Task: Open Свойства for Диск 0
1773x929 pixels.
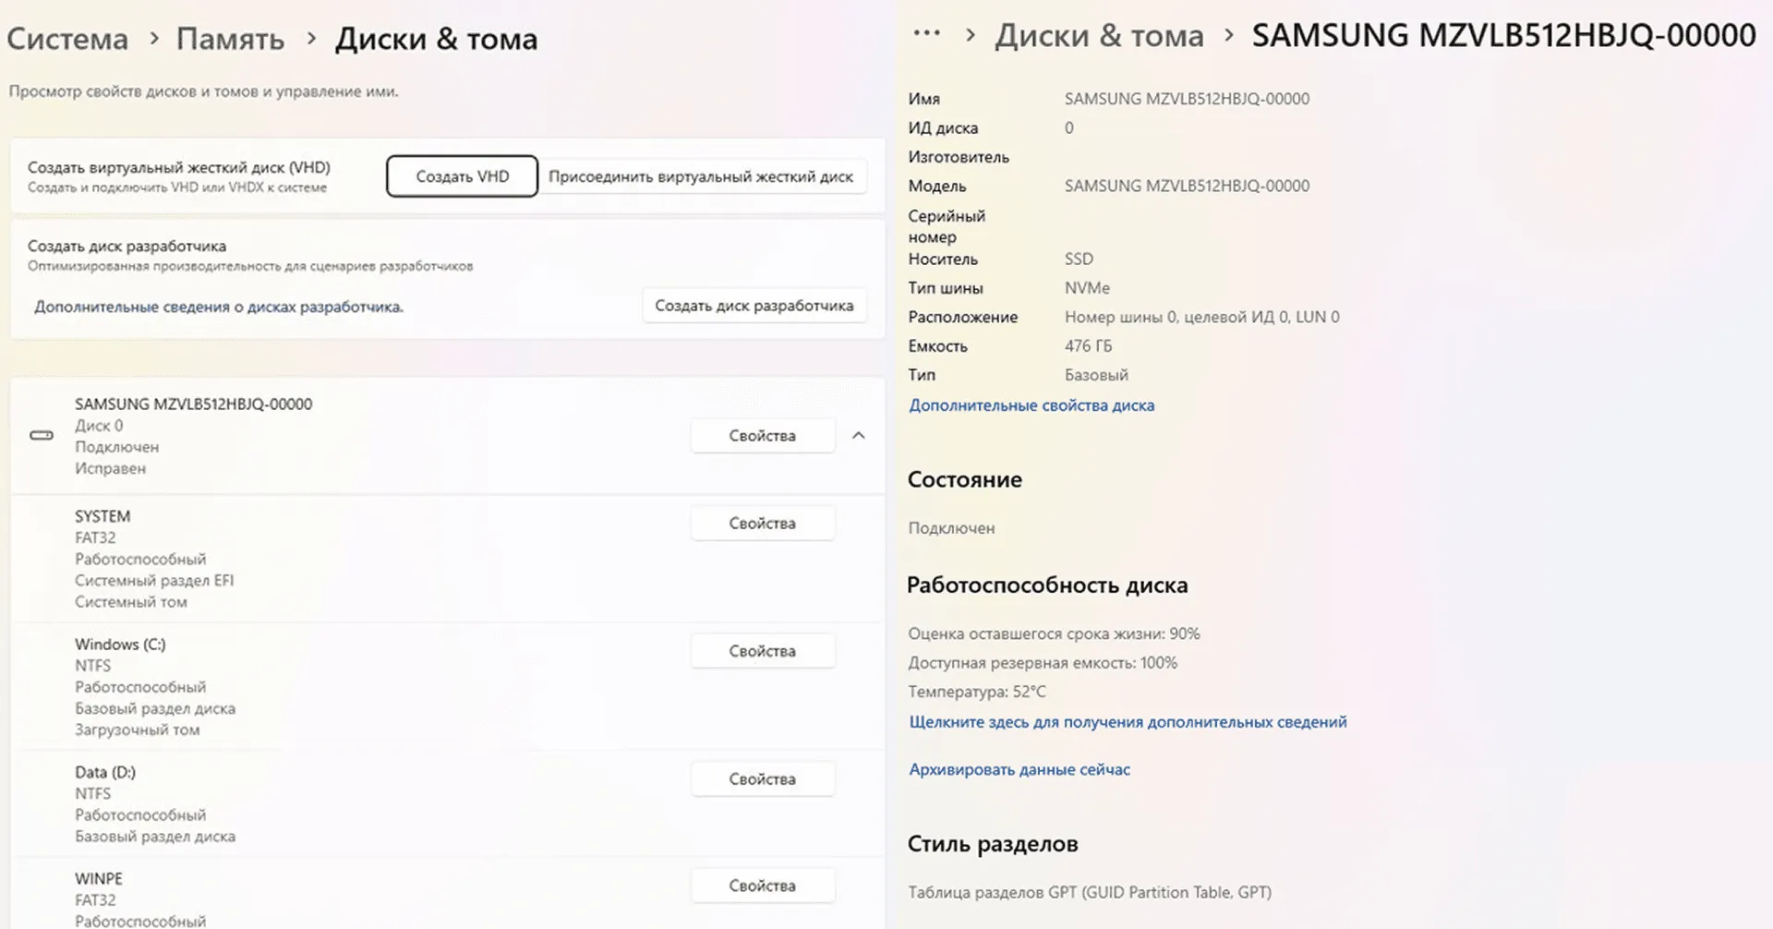Action: click(762, 435)
